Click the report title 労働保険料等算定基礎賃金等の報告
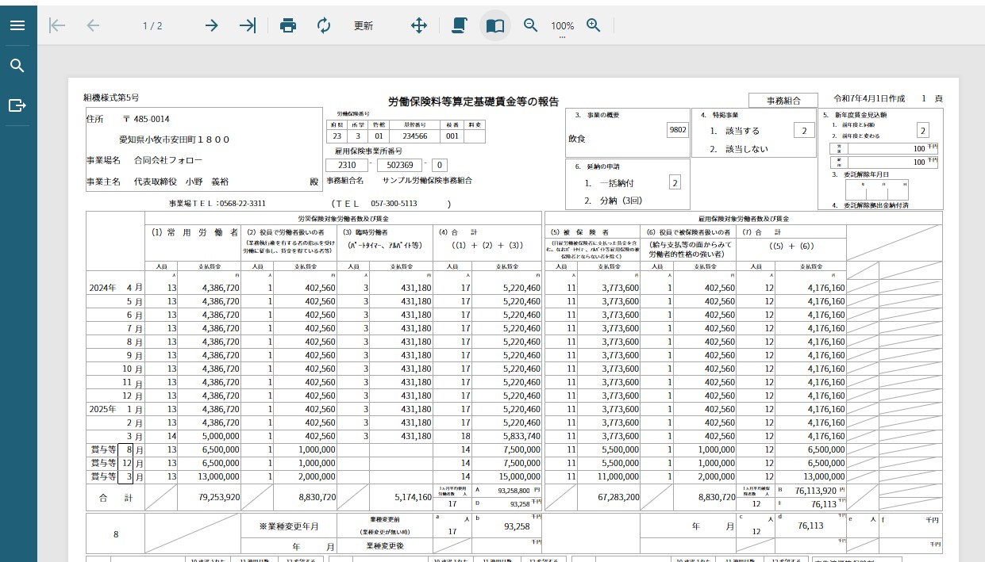The height and width of the screenshot is (562, 985). coord(474,101)
